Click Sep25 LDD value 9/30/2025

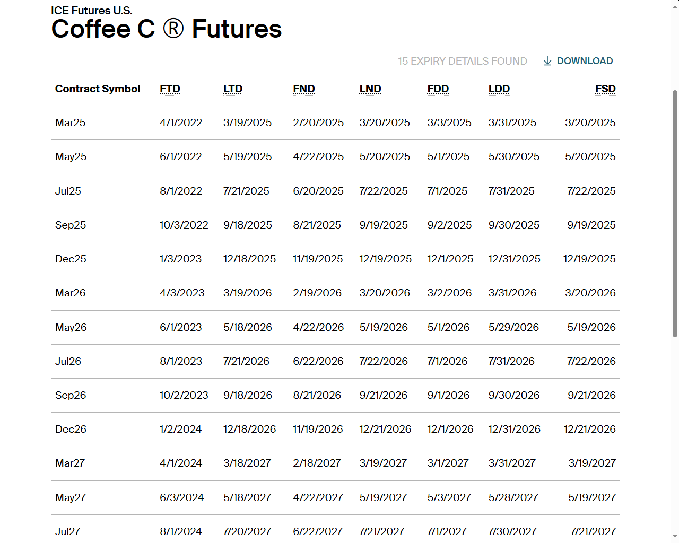514,225
